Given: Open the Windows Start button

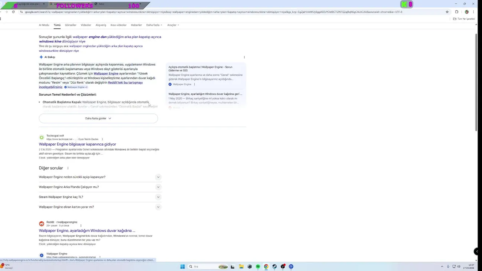Looking at the screenshot, I should [182, 266].
